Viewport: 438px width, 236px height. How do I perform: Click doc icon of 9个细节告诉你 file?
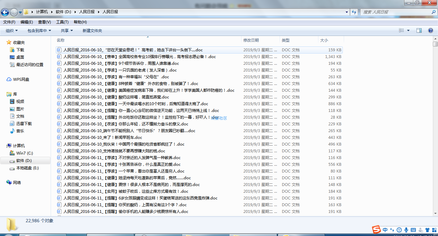[x=59, y=63]
